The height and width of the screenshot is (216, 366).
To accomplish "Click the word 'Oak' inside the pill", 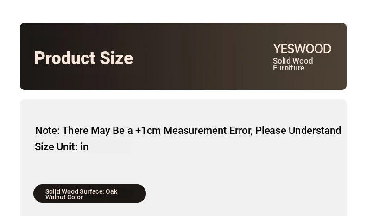I will pyautogui.click(x=111, y=191).
